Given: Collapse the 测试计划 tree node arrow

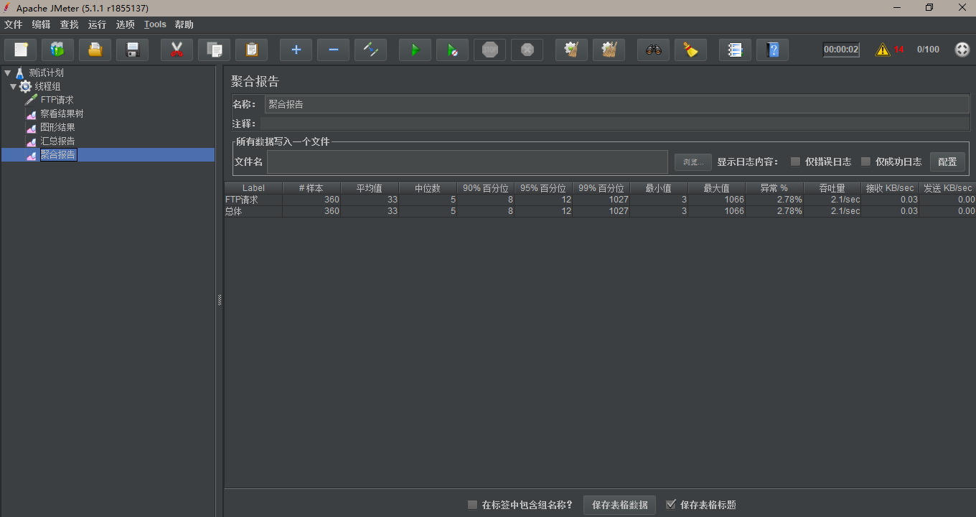Looking at the screenshot, I should pos(7,73).
